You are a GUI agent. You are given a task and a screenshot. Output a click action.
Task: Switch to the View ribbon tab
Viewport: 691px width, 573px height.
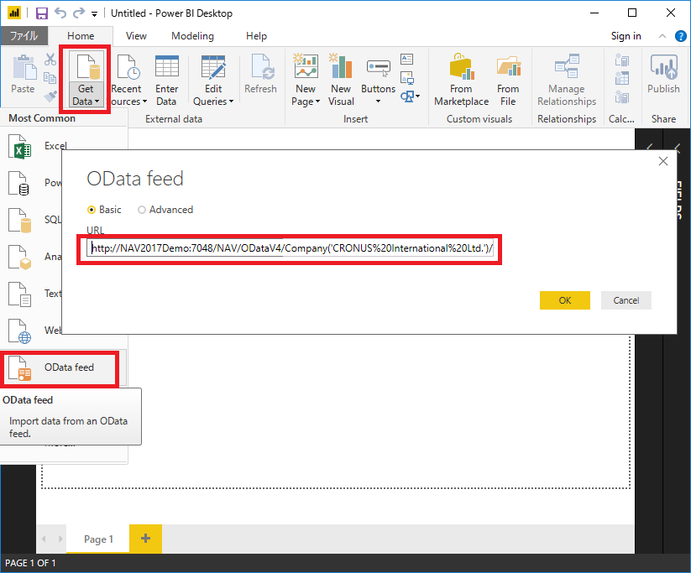(x=136, y=36)
